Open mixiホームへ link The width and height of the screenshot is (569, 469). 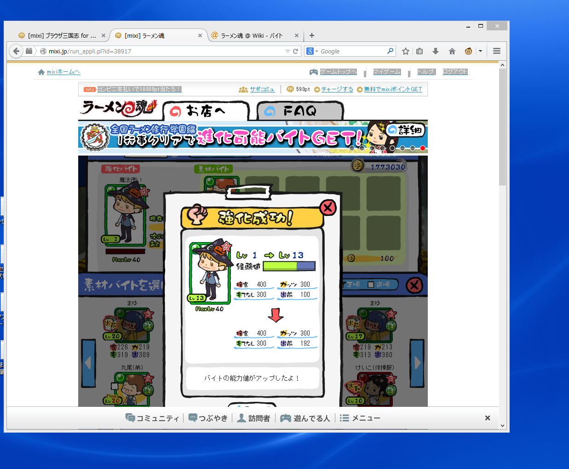click(63, 72)
